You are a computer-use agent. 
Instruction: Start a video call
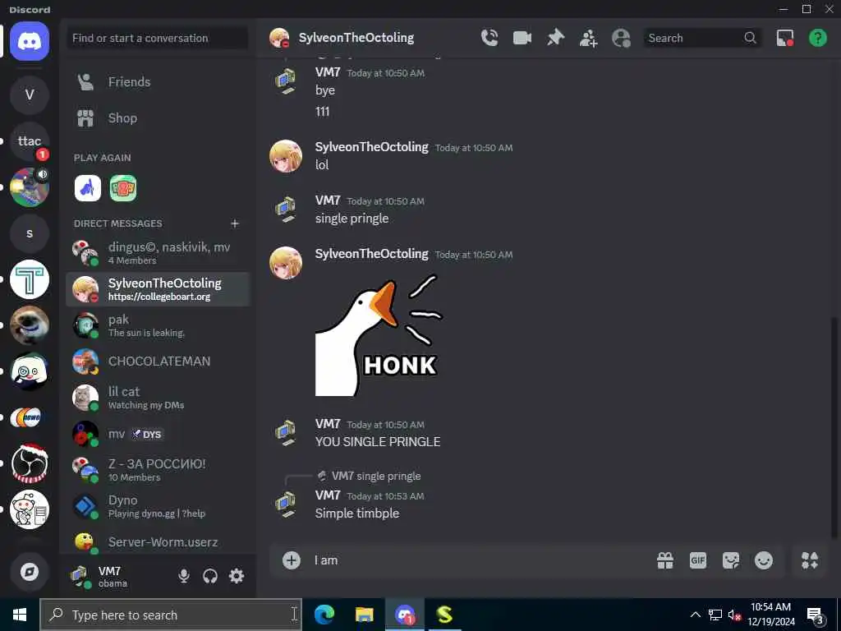(x=522, y=38)
